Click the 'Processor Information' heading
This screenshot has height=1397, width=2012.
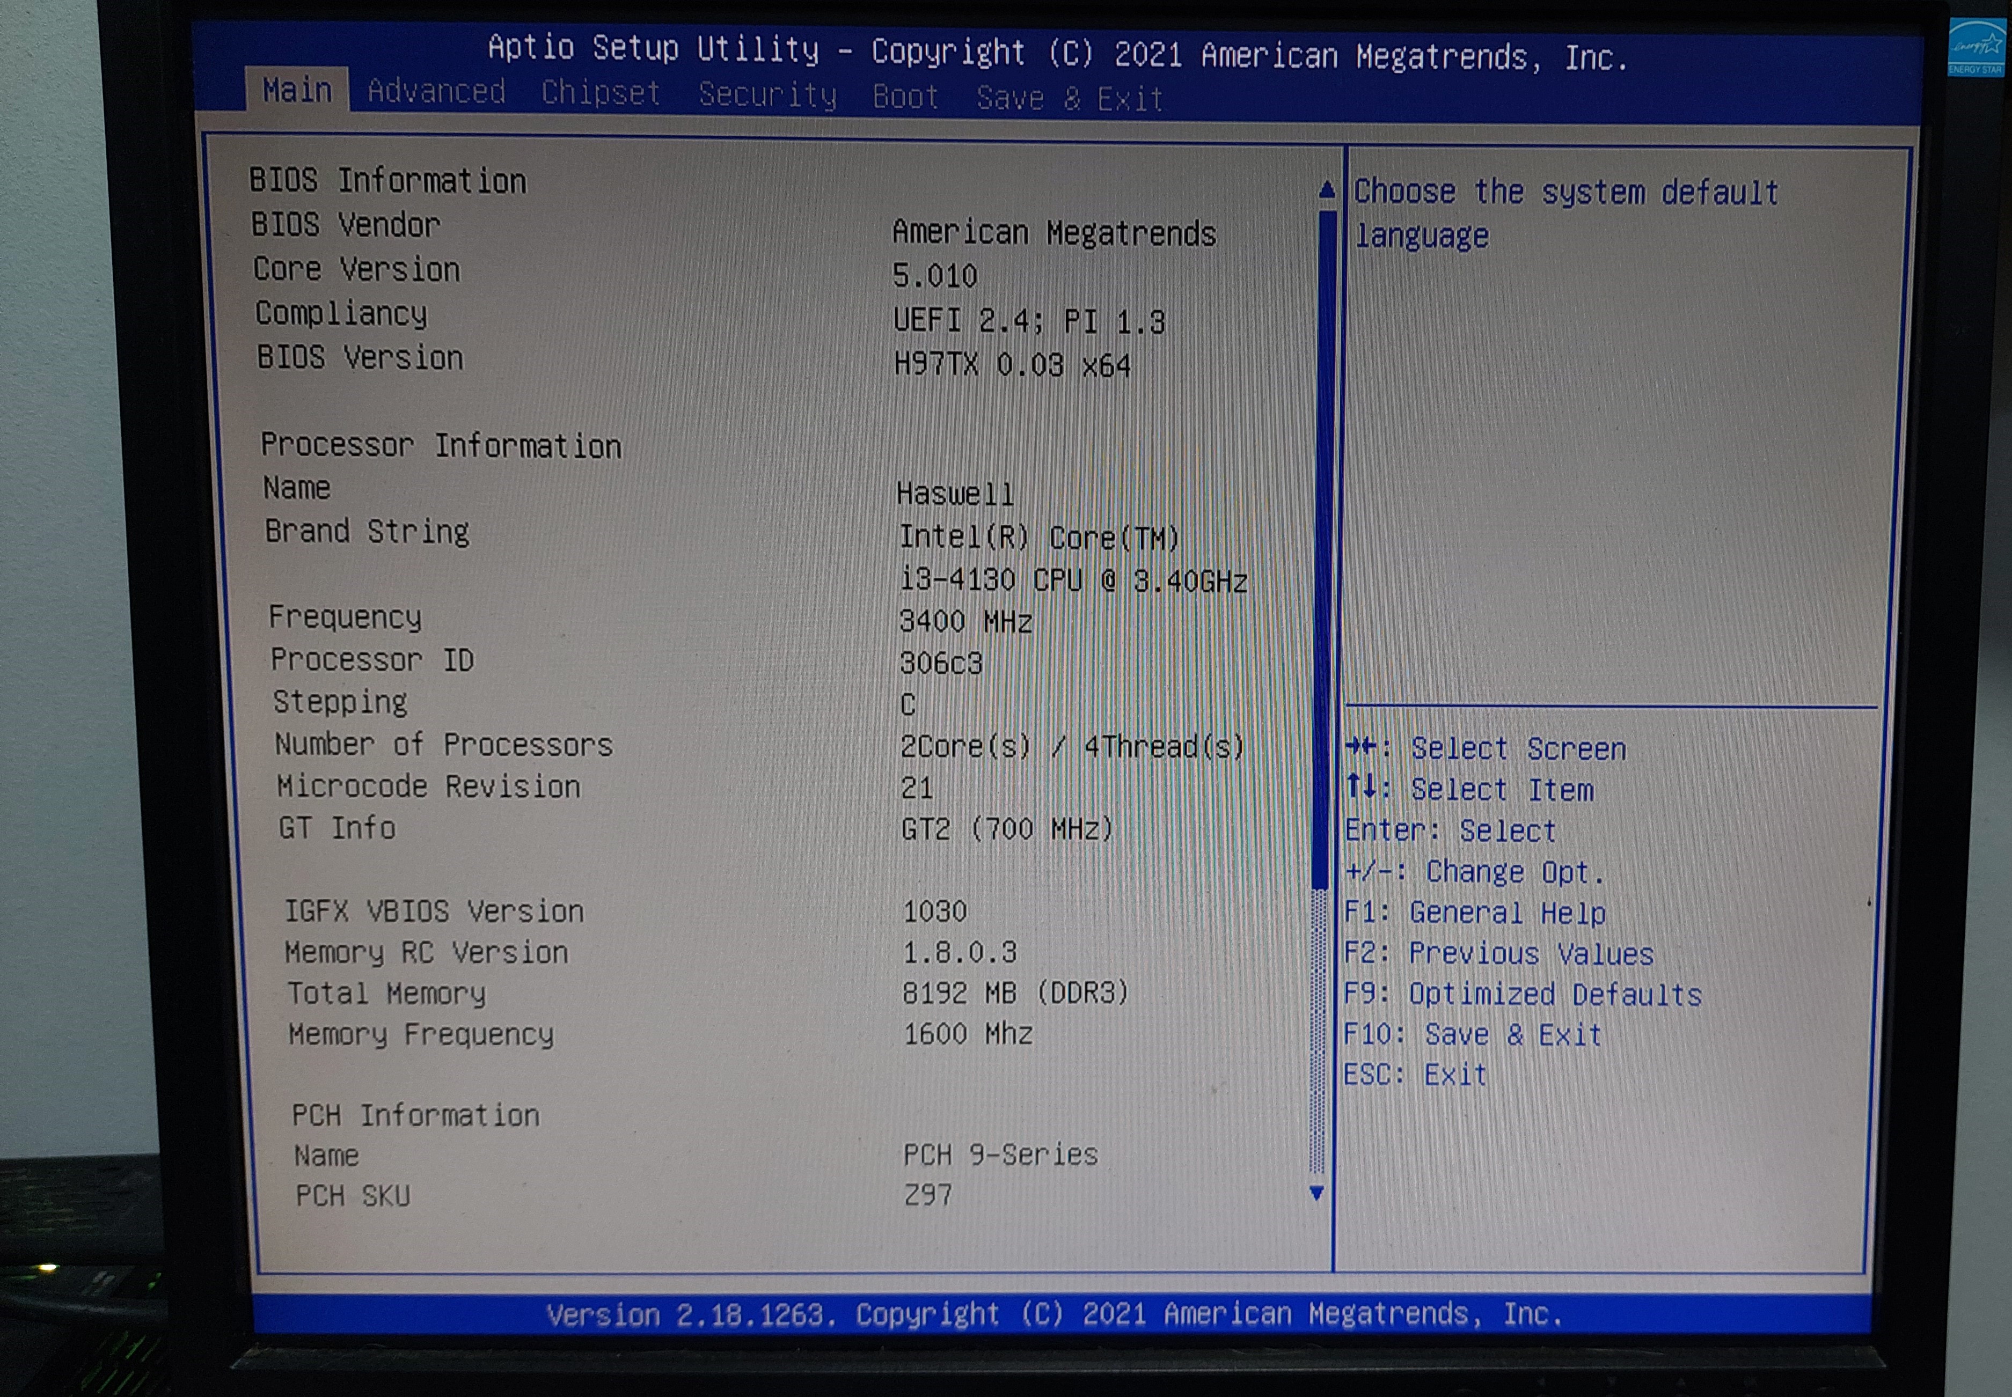[x=441, y=445]
